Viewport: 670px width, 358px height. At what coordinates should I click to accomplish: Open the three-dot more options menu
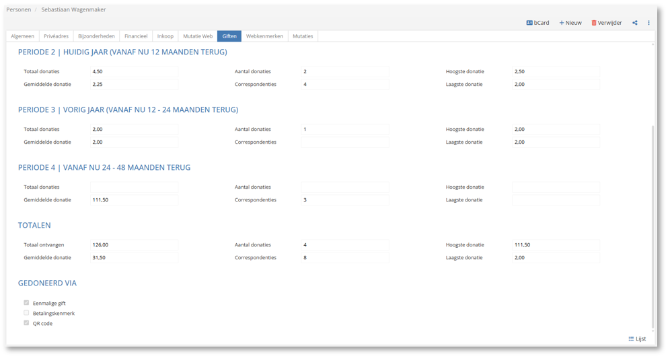tap(648, 23)
